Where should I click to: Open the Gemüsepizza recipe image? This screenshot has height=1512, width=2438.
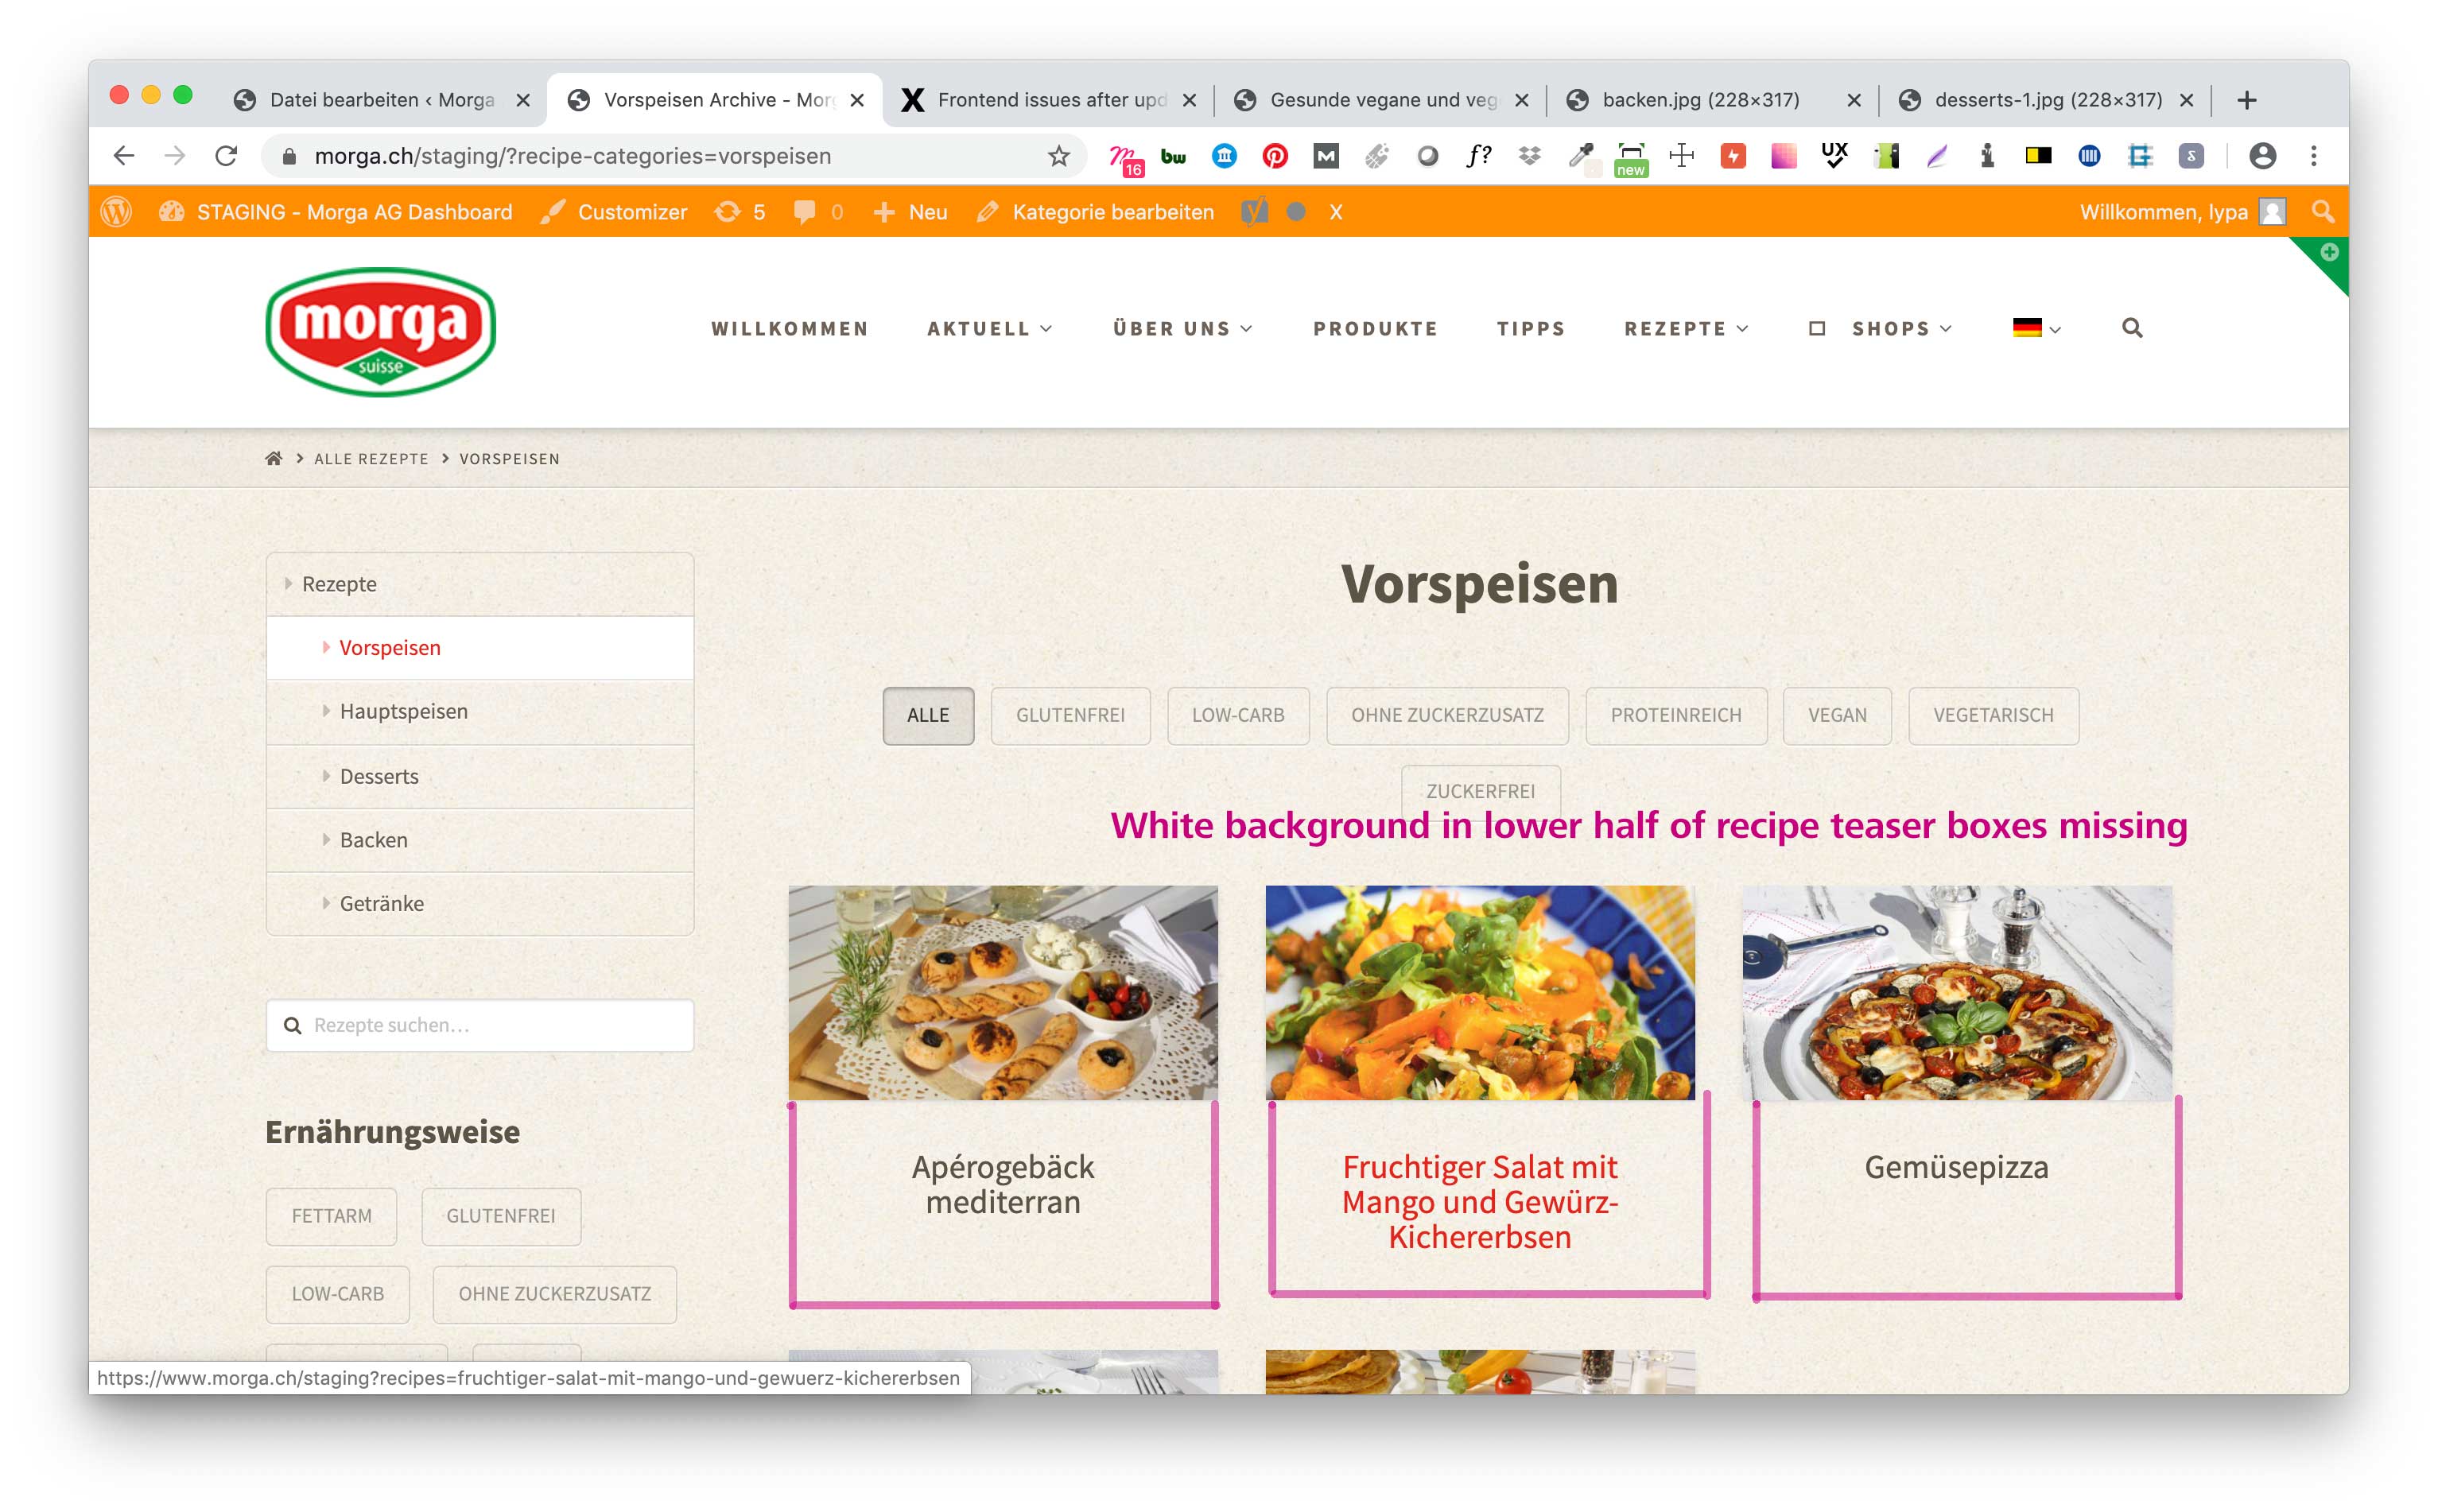(x=1956, y=992)
